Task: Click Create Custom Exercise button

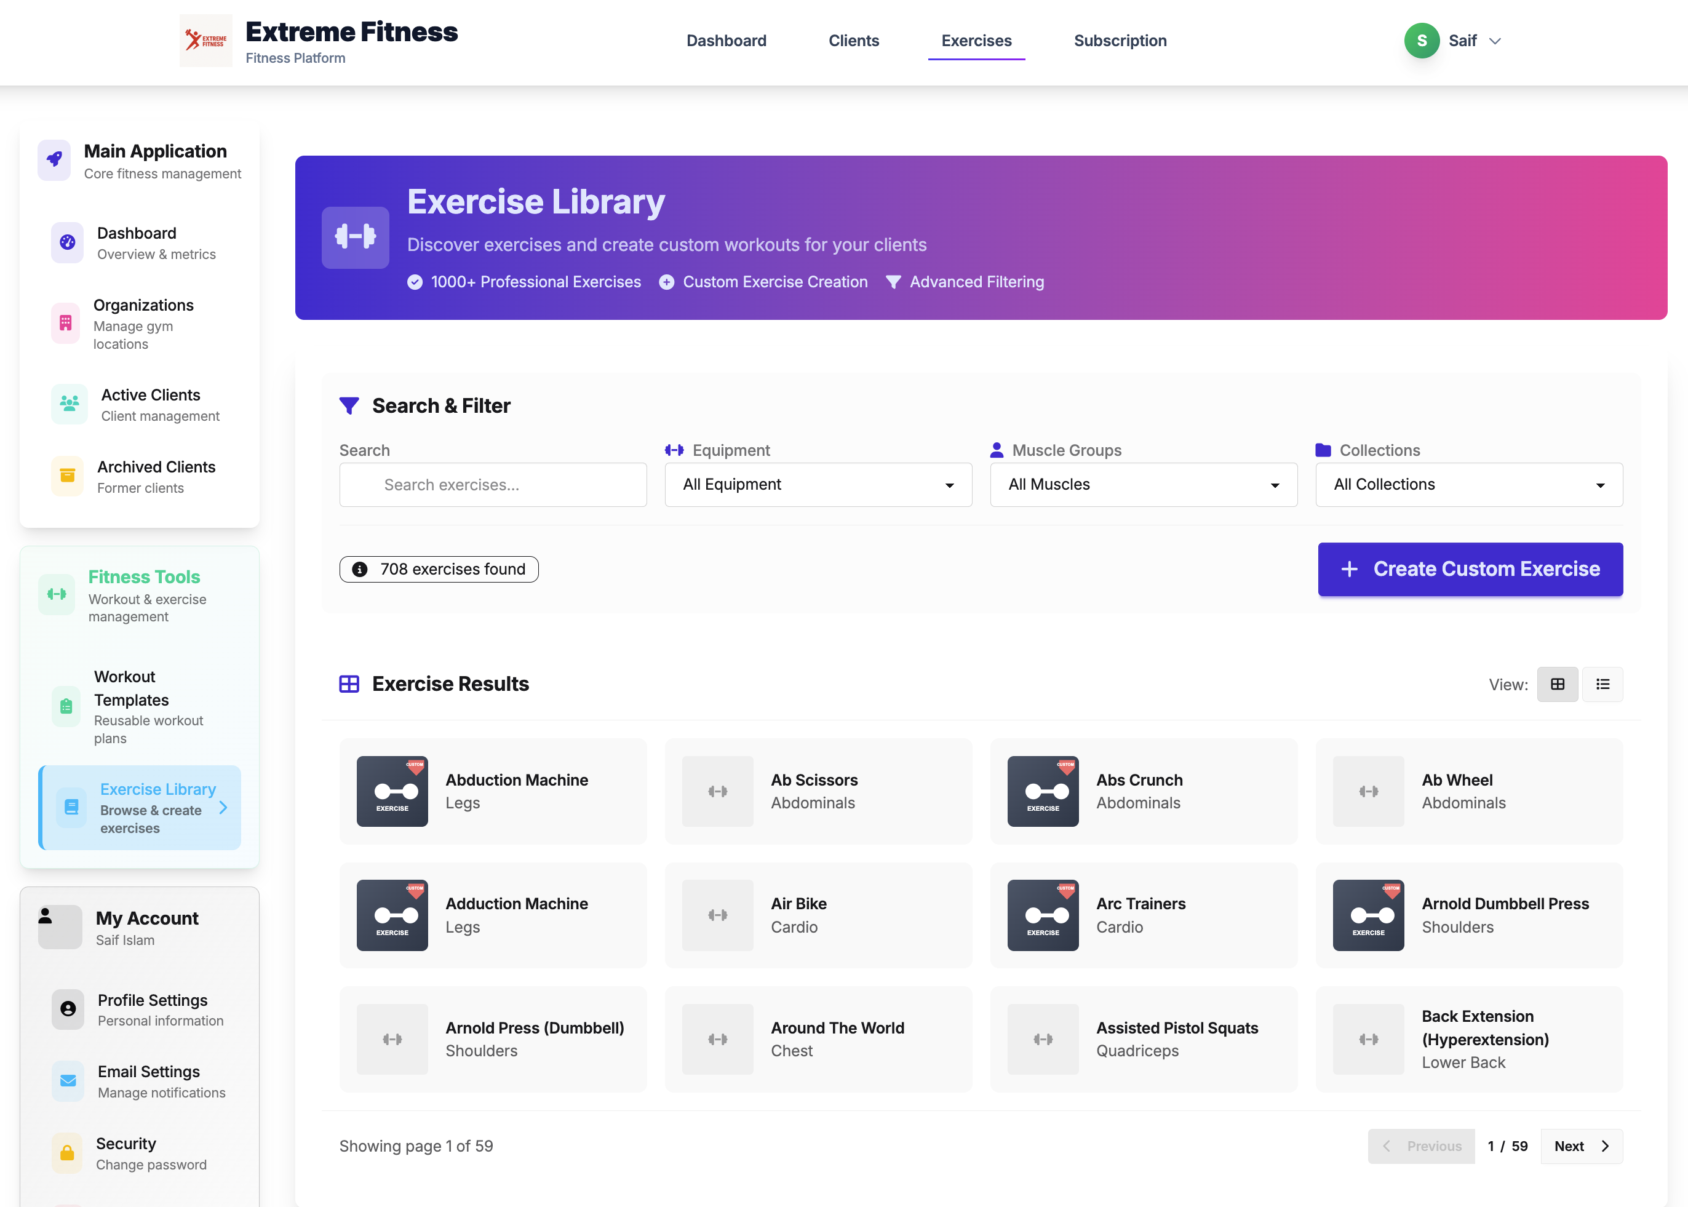Action: (1470, 569)
